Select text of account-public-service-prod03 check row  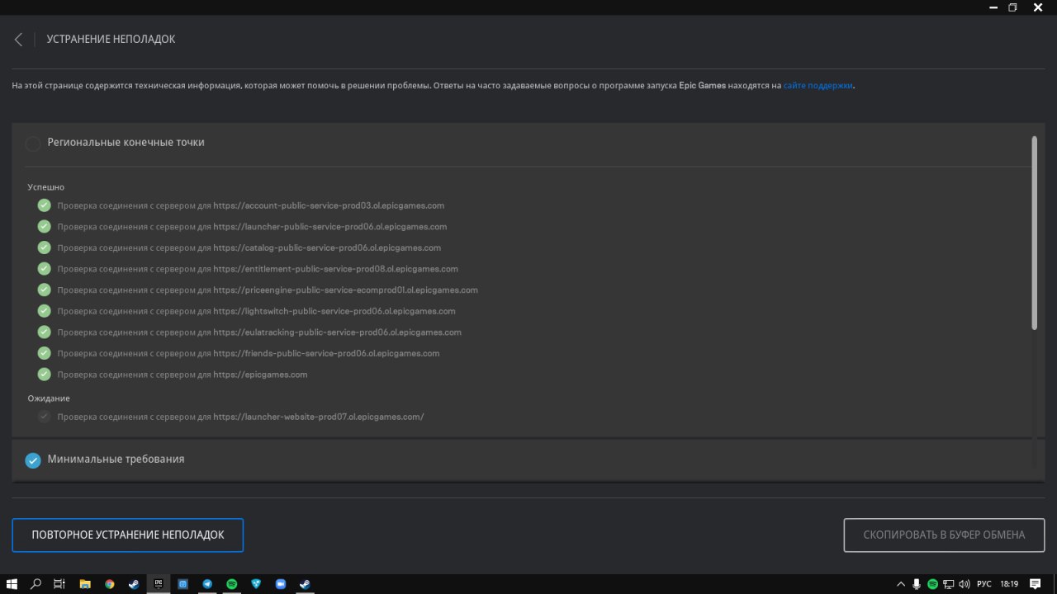click(x=251, y=205)
